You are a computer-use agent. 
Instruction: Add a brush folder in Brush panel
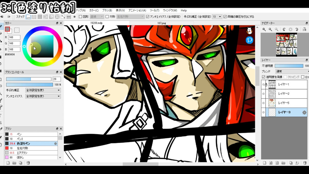point(14,163)
